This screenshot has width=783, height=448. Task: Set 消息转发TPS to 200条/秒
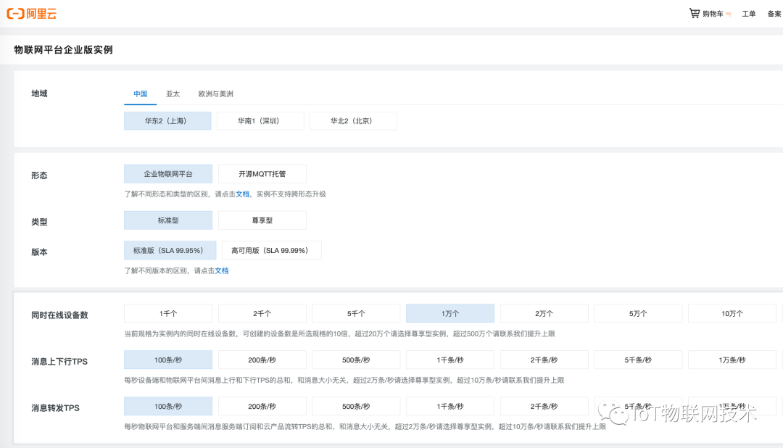262,406
